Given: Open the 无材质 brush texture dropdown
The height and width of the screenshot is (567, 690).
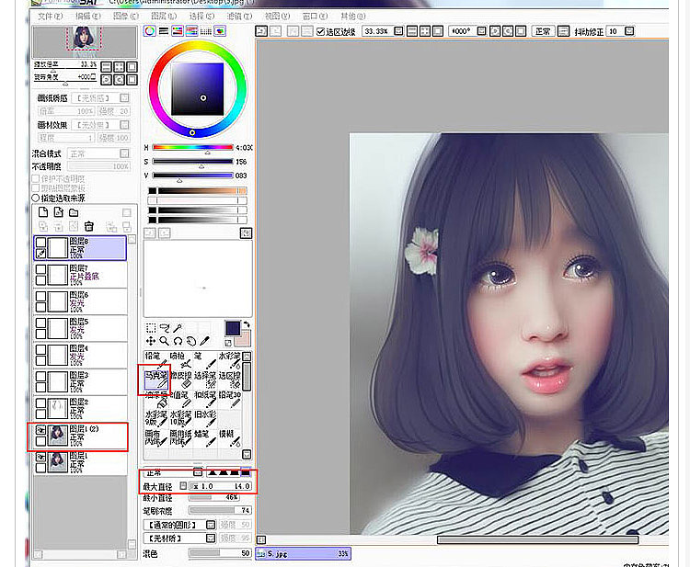Looking at the screenshot, I should click(x=212, y=538).
